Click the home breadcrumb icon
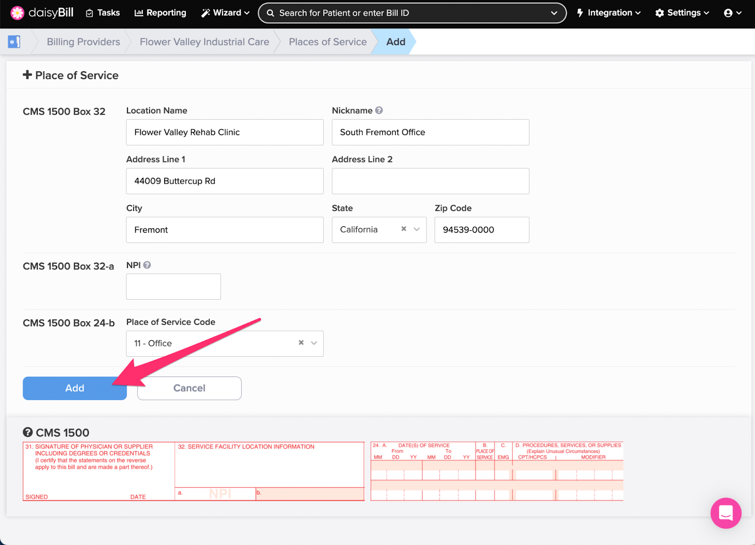Viewport: 755px width, 545px height. coord(14,42)
